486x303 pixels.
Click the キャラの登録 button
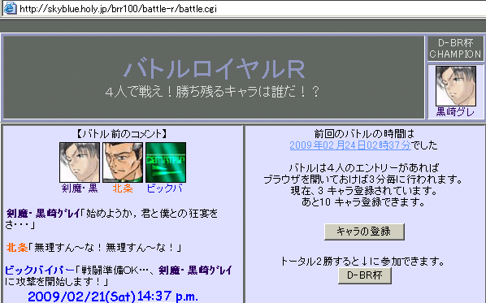click(x=364, y=232)
